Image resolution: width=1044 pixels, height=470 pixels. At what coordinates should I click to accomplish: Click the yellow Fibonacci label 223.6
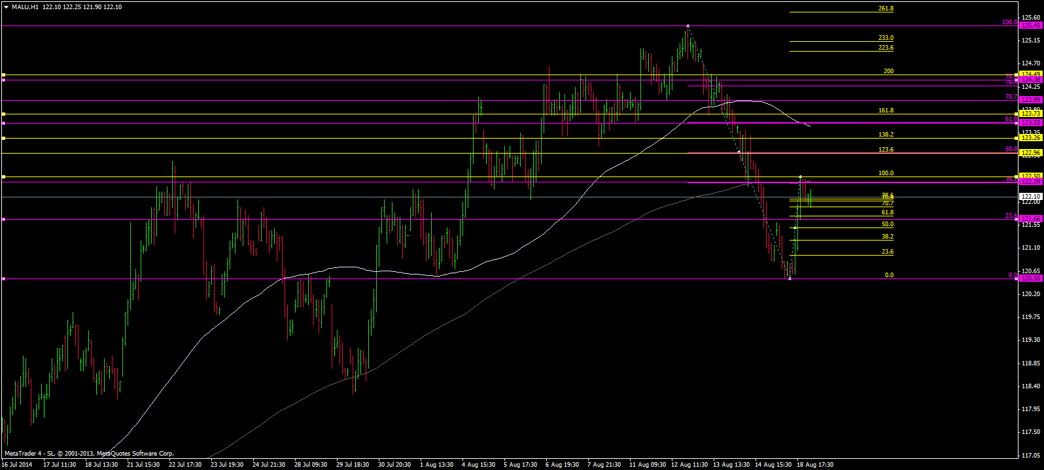tap(886, 48)
